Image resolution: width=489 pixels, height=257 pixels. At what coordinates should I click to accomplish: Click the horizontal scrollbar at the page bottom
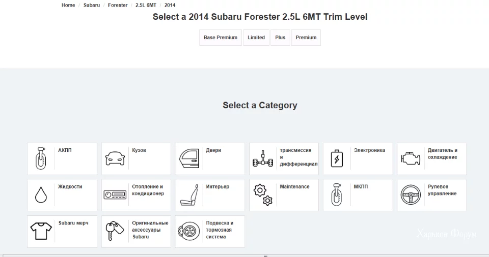coord(244,255)
